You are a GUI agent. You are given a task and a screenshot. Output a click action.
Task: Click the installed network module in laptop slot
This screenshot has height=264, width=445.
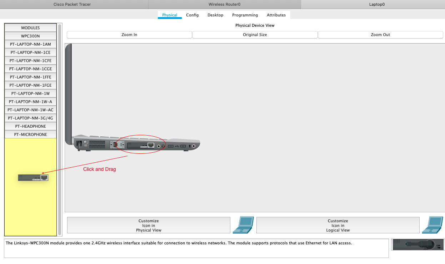[x=141, y=145]
